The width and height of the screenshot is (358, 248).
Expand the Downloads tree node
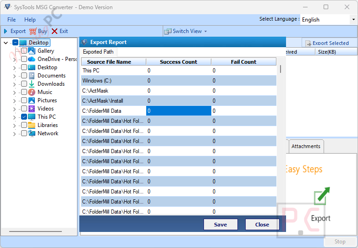pyautogui.click(x=15, y=84)
